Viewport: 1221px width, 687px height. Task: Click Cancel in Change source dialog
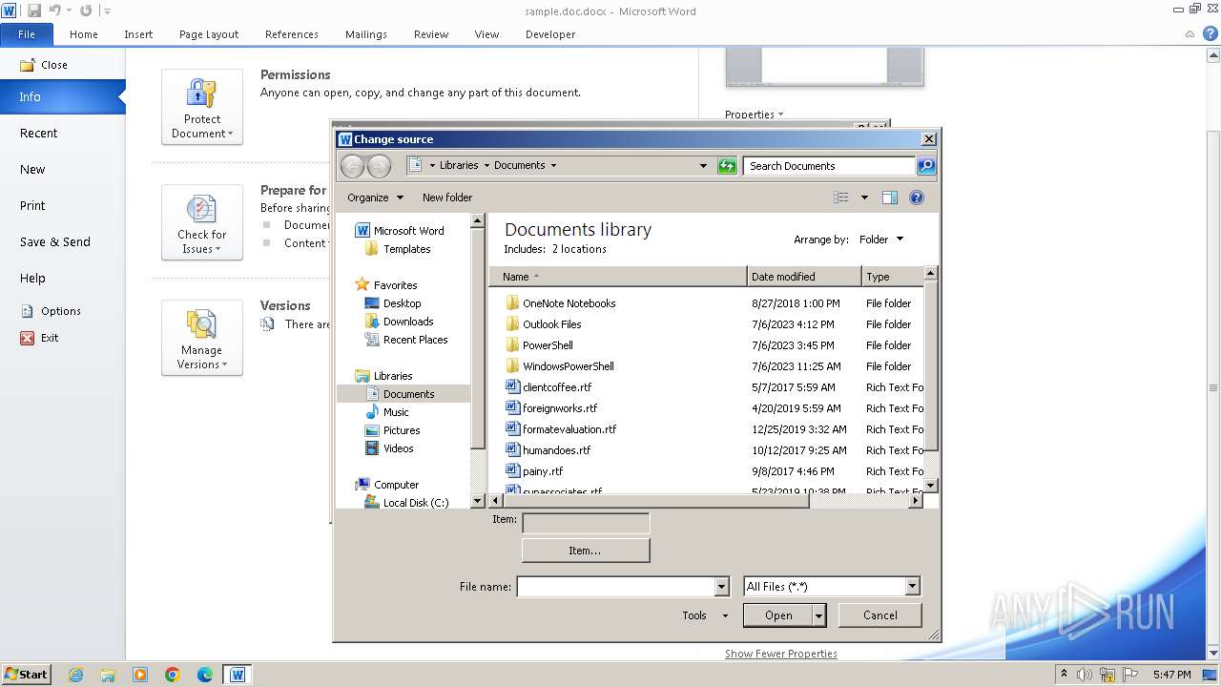880,615
